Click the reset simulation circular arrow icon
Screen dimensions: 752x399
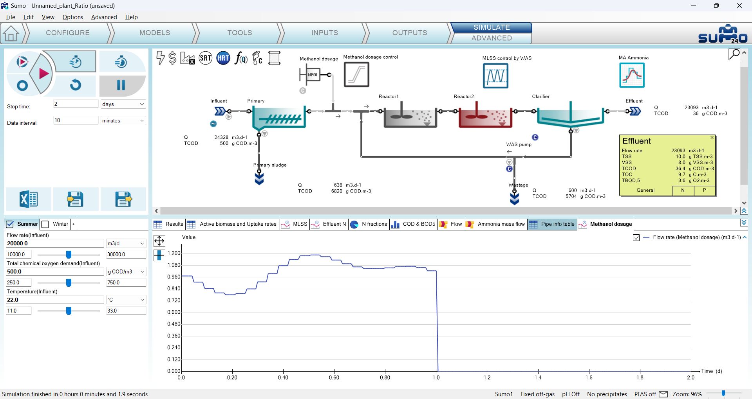point(75,85)
